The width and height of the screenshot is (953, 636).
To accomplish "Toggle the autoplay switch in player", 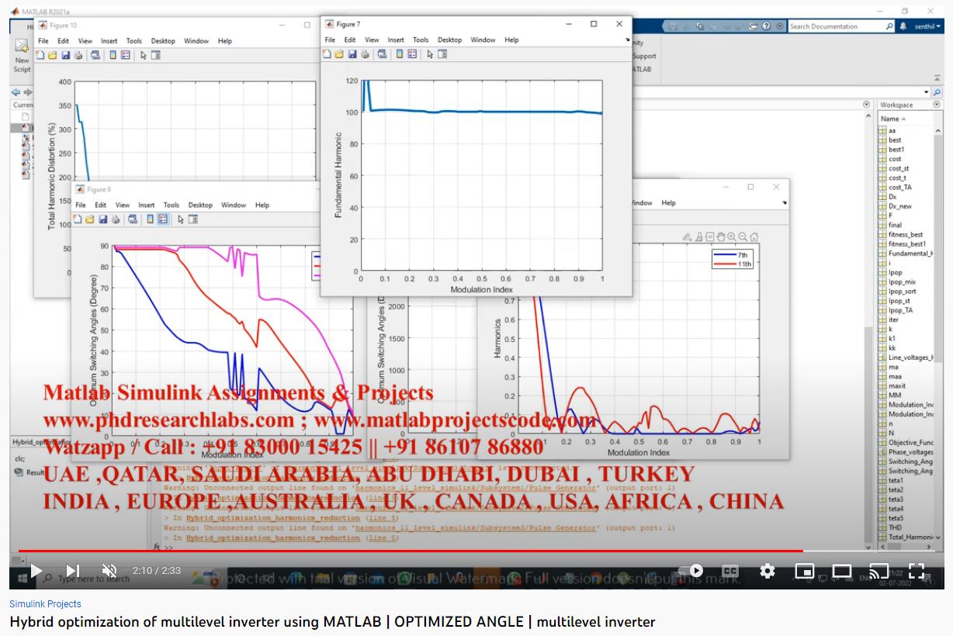I will [x=692, y=571].
